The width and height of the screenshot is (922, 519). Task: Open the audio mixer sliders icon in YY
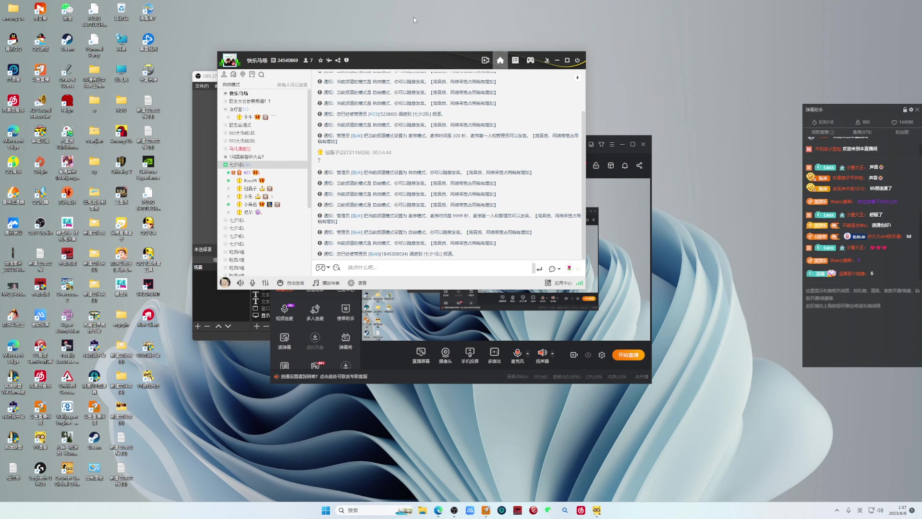266,283
